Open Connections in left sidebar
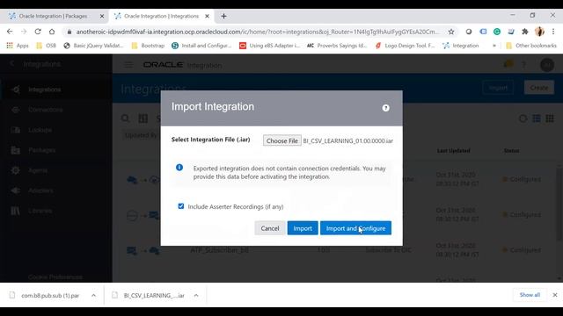 (x=45, y=110)
